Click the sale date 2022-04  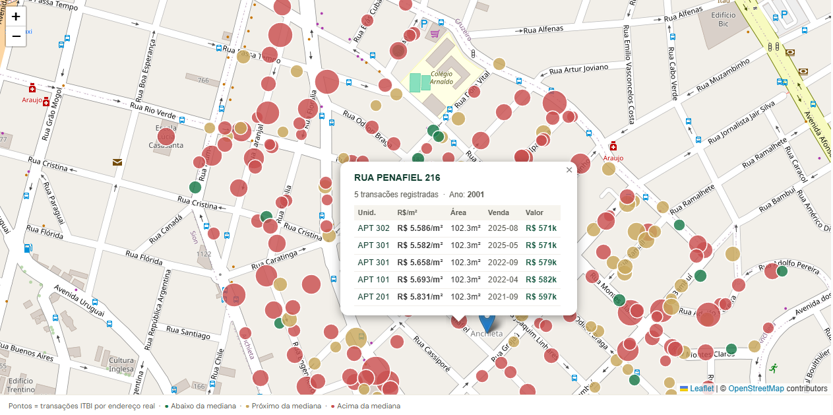pyautogui.click(x=503, y=280)
